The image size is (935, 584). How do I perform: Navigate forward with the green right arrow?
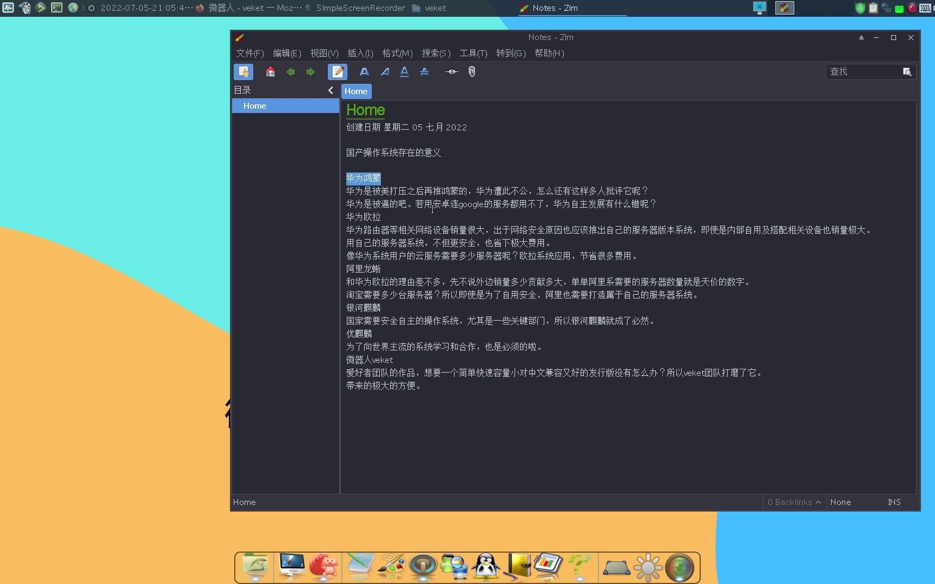pos(310,71)
